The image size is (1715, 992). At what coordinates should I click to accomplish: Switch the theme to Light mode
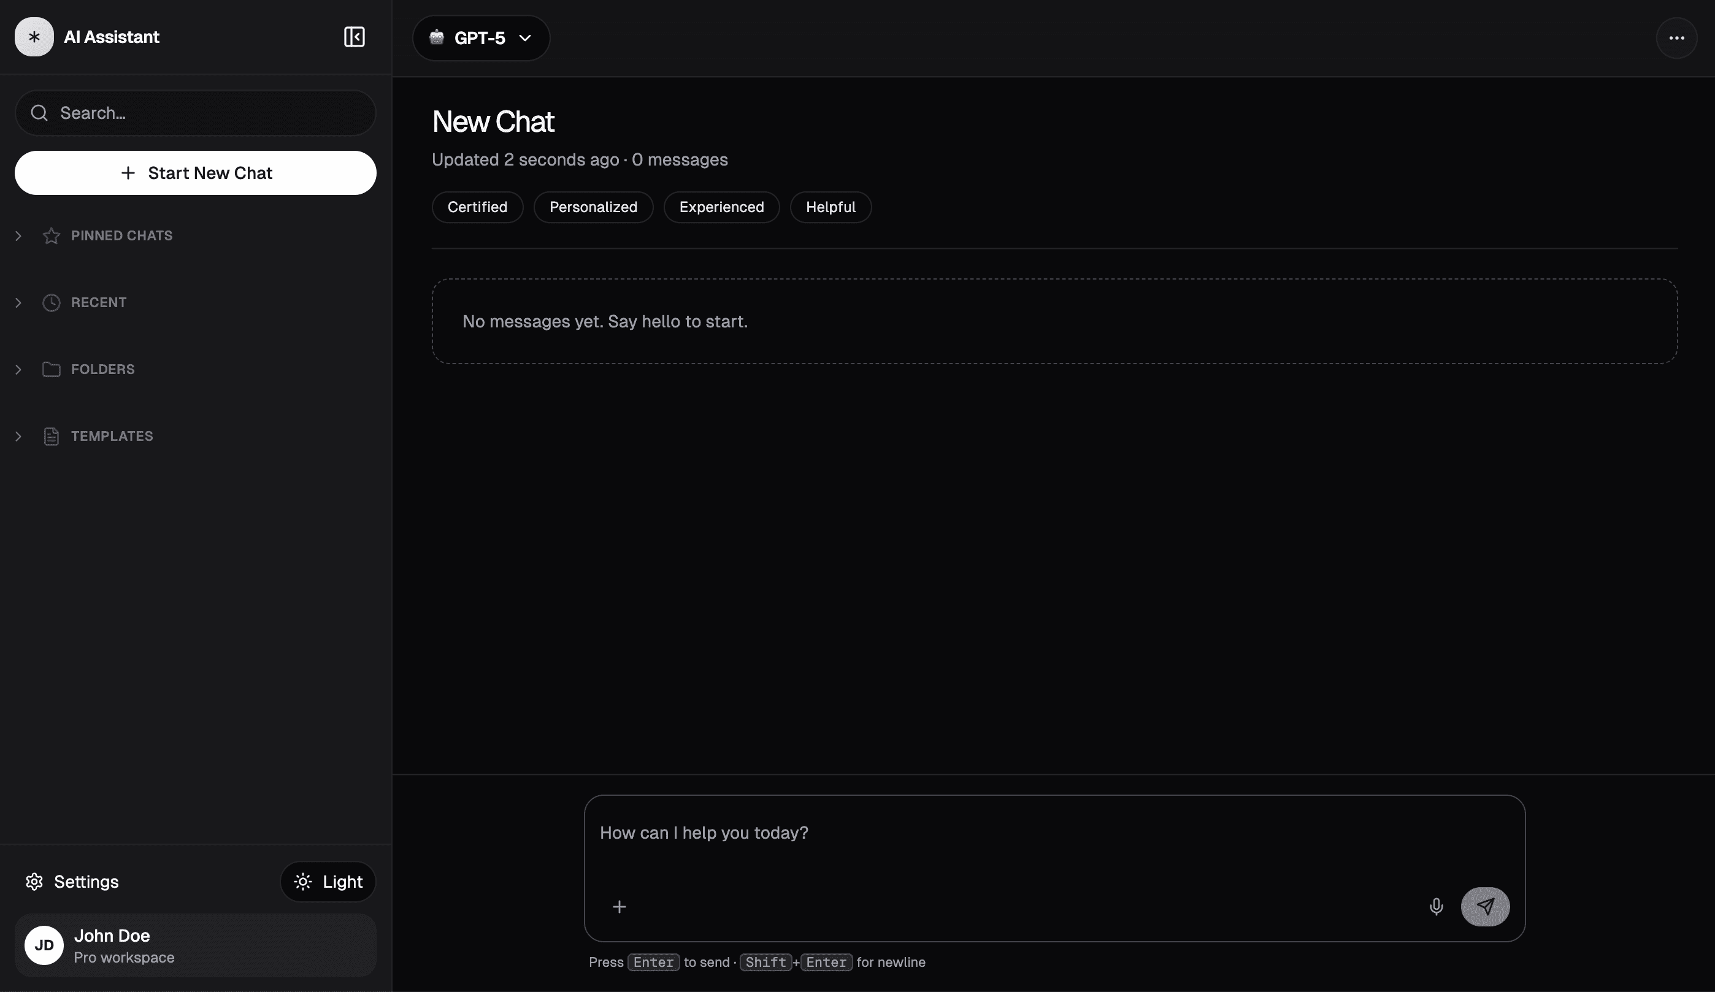click(x=328, y=881)
